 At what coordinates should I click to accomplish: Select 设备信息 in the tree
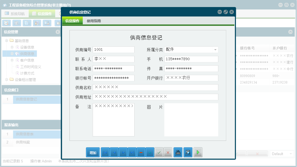[x=27, y=47]
